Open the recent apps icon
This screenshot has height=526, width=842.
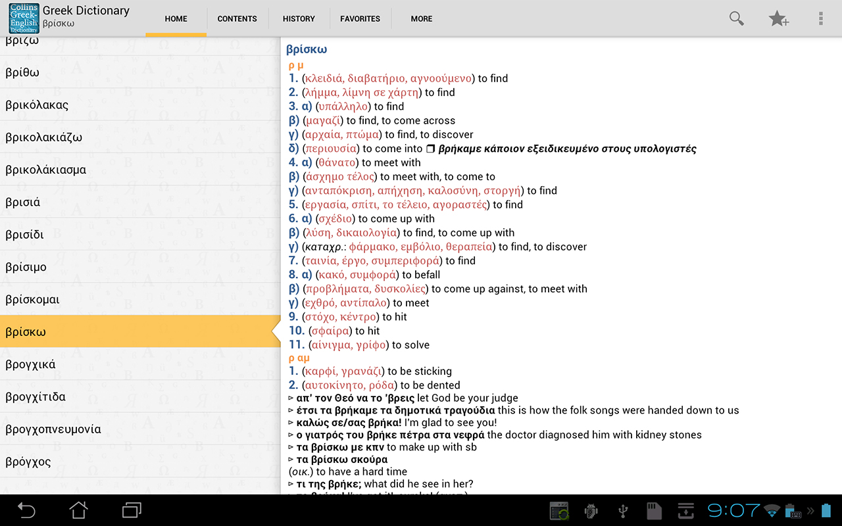coord(132,510)
